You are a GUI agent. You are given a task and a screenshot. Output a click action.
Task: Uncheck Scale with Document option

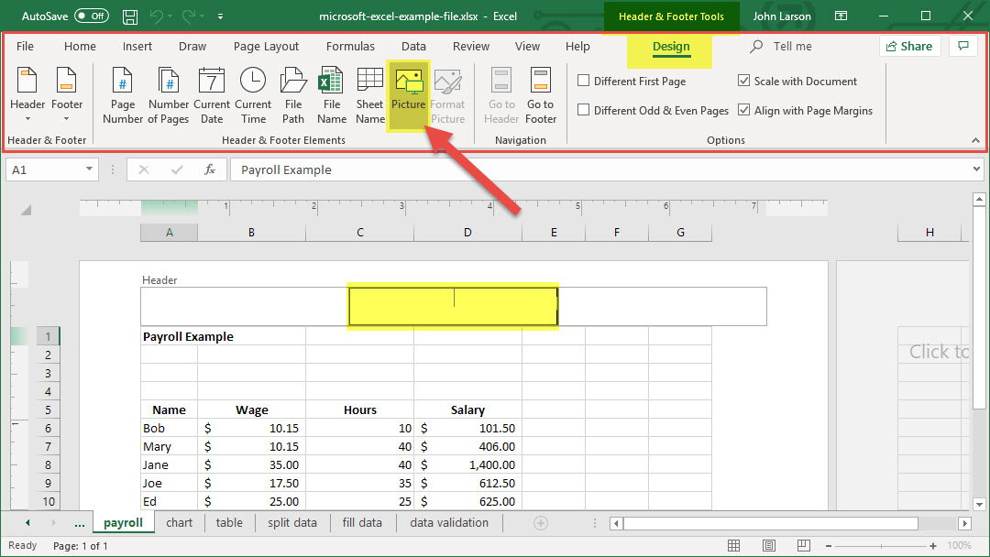coord(744,81)
